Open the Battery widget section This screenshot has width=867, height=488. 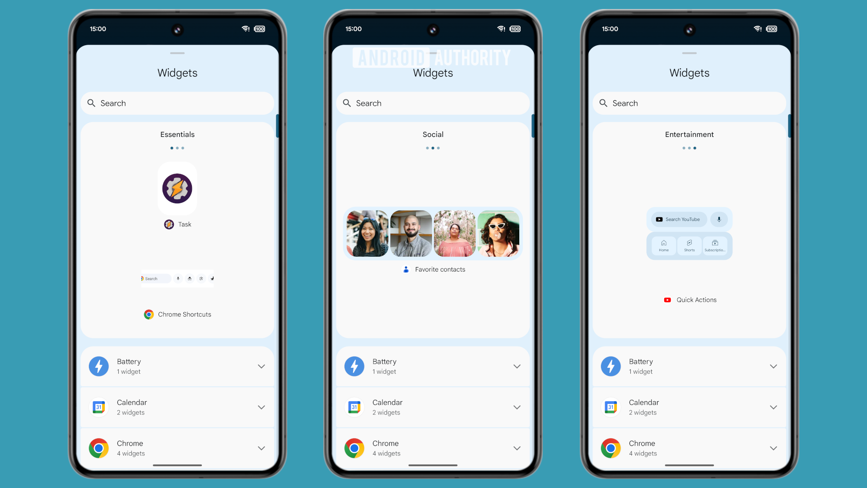click(x=177, y=366)
